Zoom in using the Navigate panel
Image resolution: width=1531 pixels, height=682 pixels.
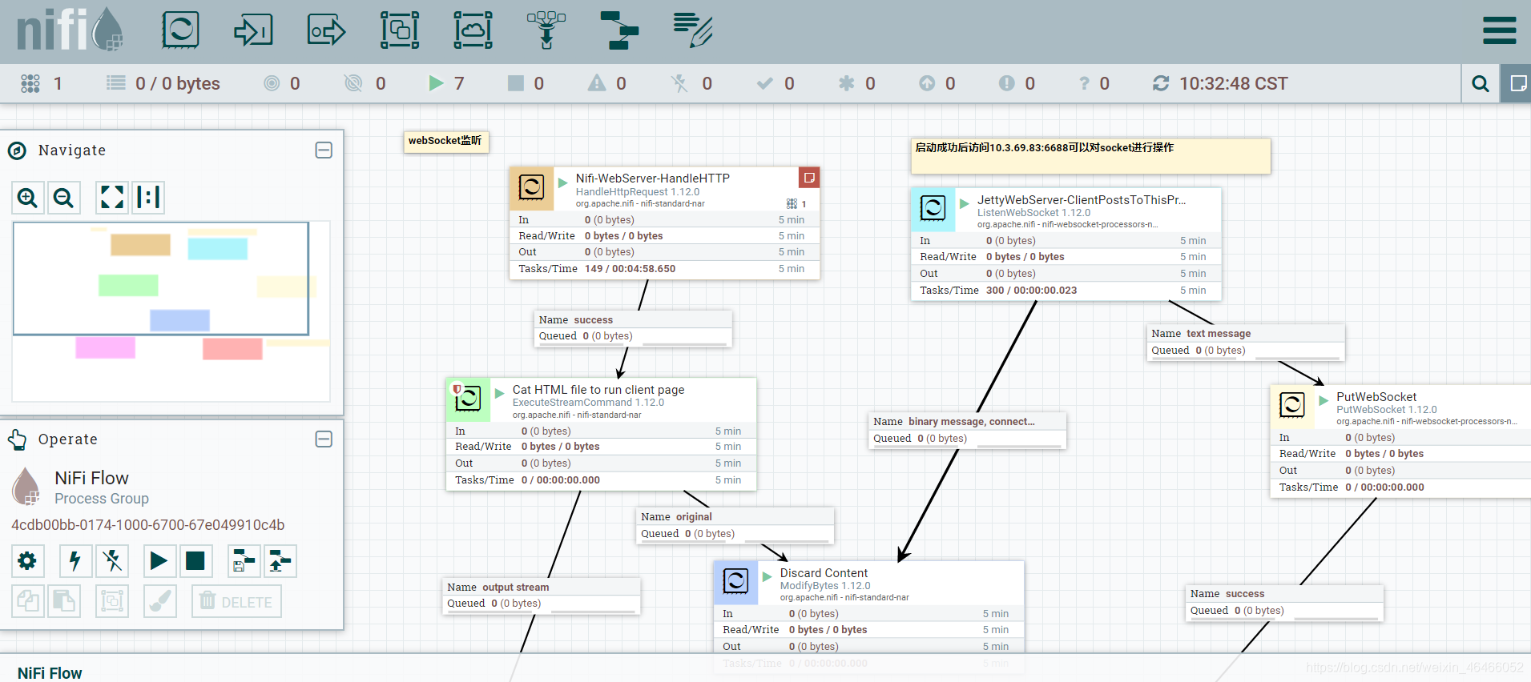(x=27, y=197)
